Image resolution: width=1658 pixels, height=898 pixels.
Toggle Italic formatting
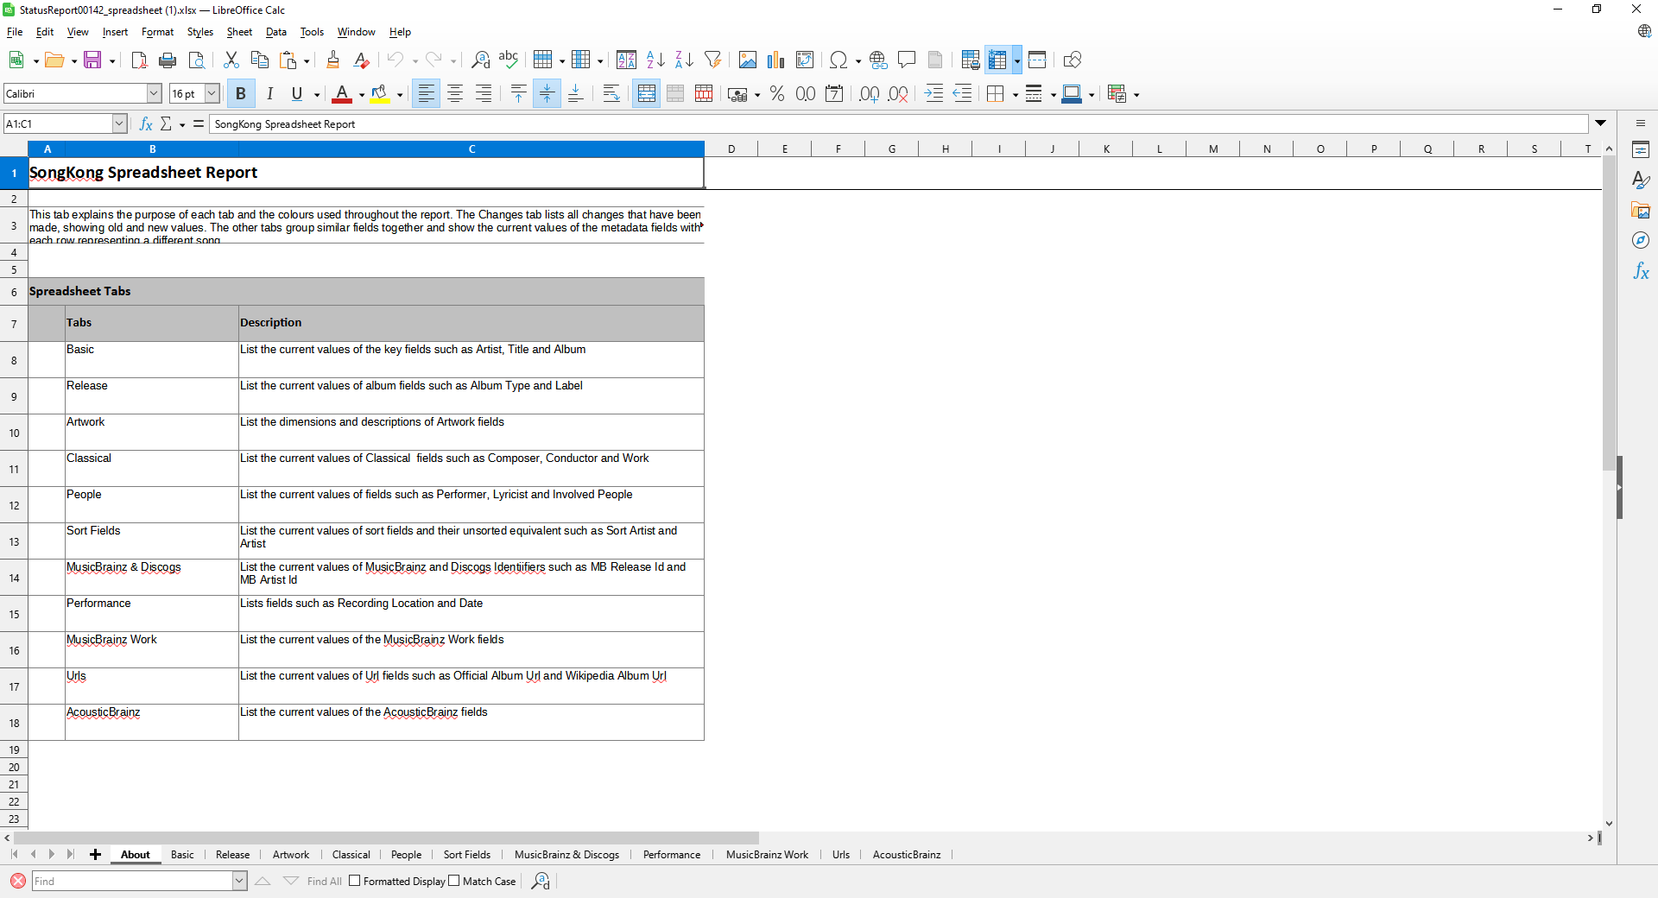[x=269, y=93]
